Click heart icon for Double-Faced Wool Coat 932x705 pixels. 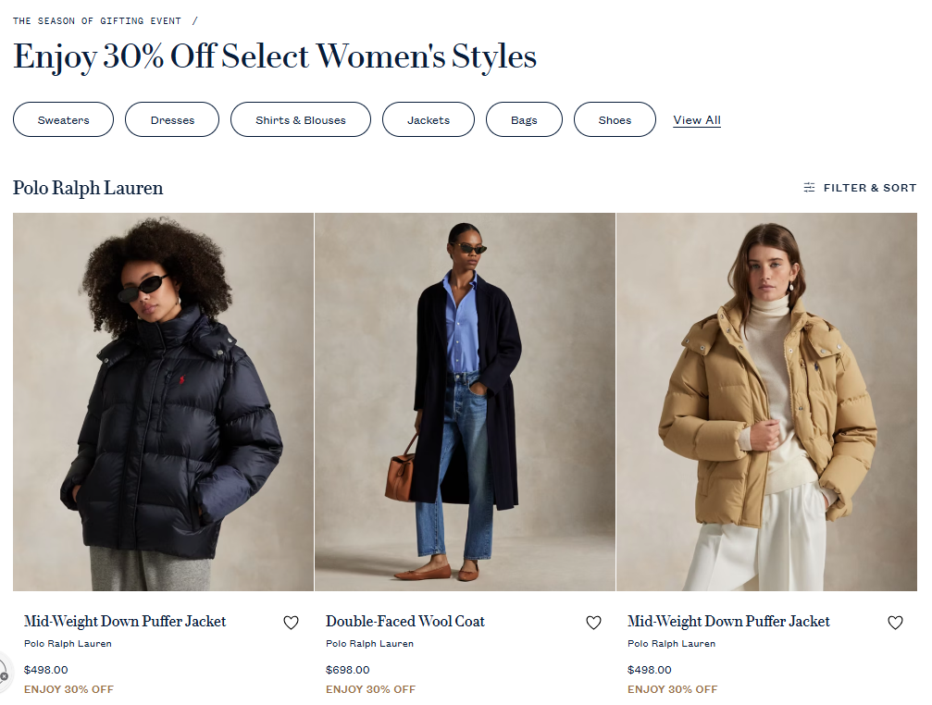click(x=593, y=623)
